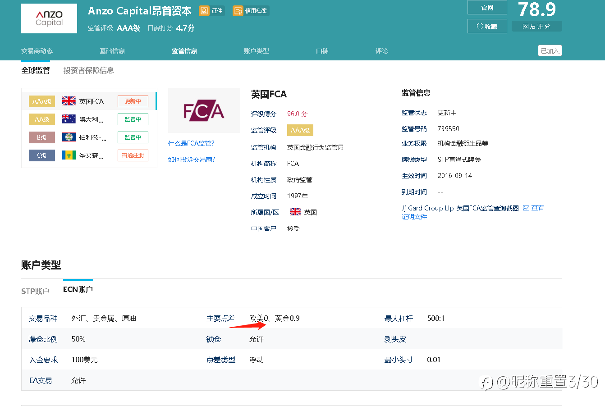Image resolution: width=605 pixels, height=406 pixels.
Task: Go to 交易商动态 tab
Action: [37, 51]
